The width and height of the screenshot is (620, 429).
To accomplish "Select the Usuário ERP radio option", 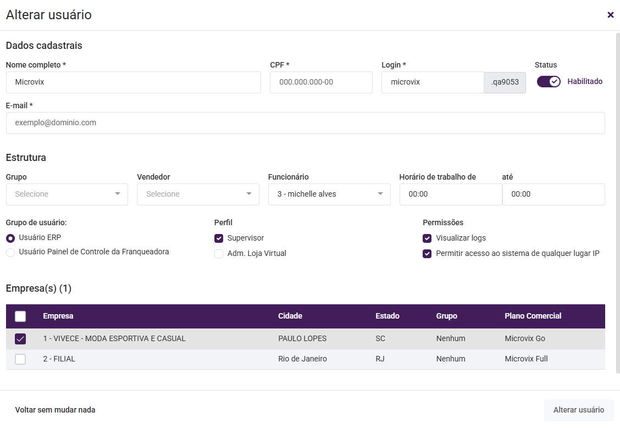I will coord(10,238).
